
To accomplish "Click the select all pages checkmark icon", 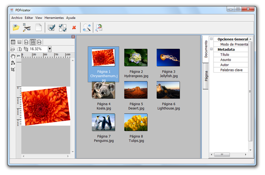I will click(51, 27).
